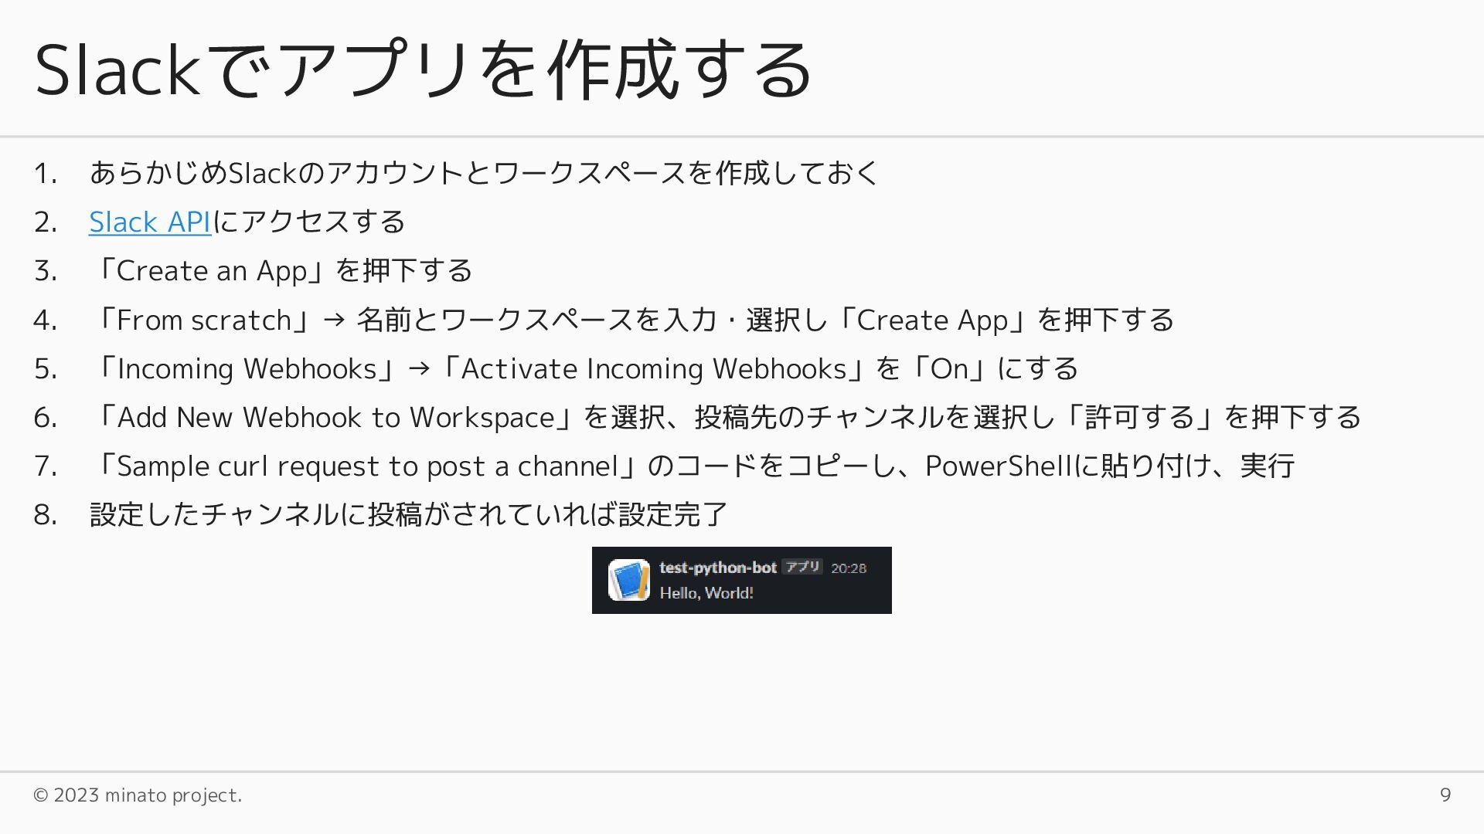
Task: Click the PowerShell word in step 7
Action: [999, 466]
